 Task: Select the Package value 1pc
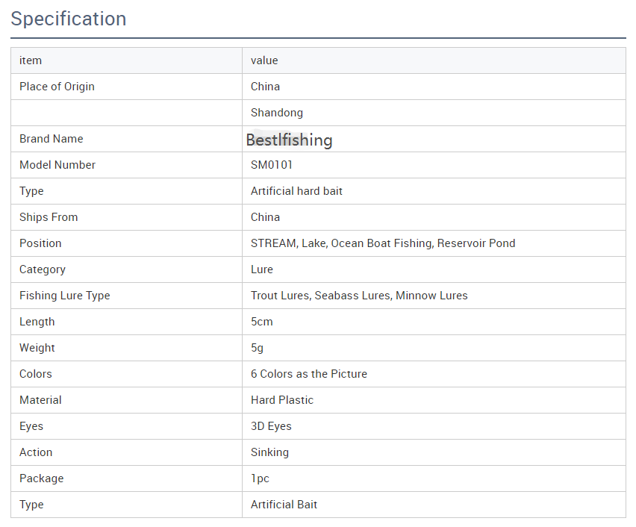point(260,478)
